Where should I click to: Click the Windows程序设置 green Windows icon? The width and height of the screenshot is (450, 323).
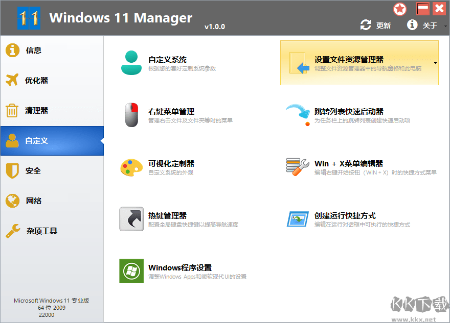131,271
